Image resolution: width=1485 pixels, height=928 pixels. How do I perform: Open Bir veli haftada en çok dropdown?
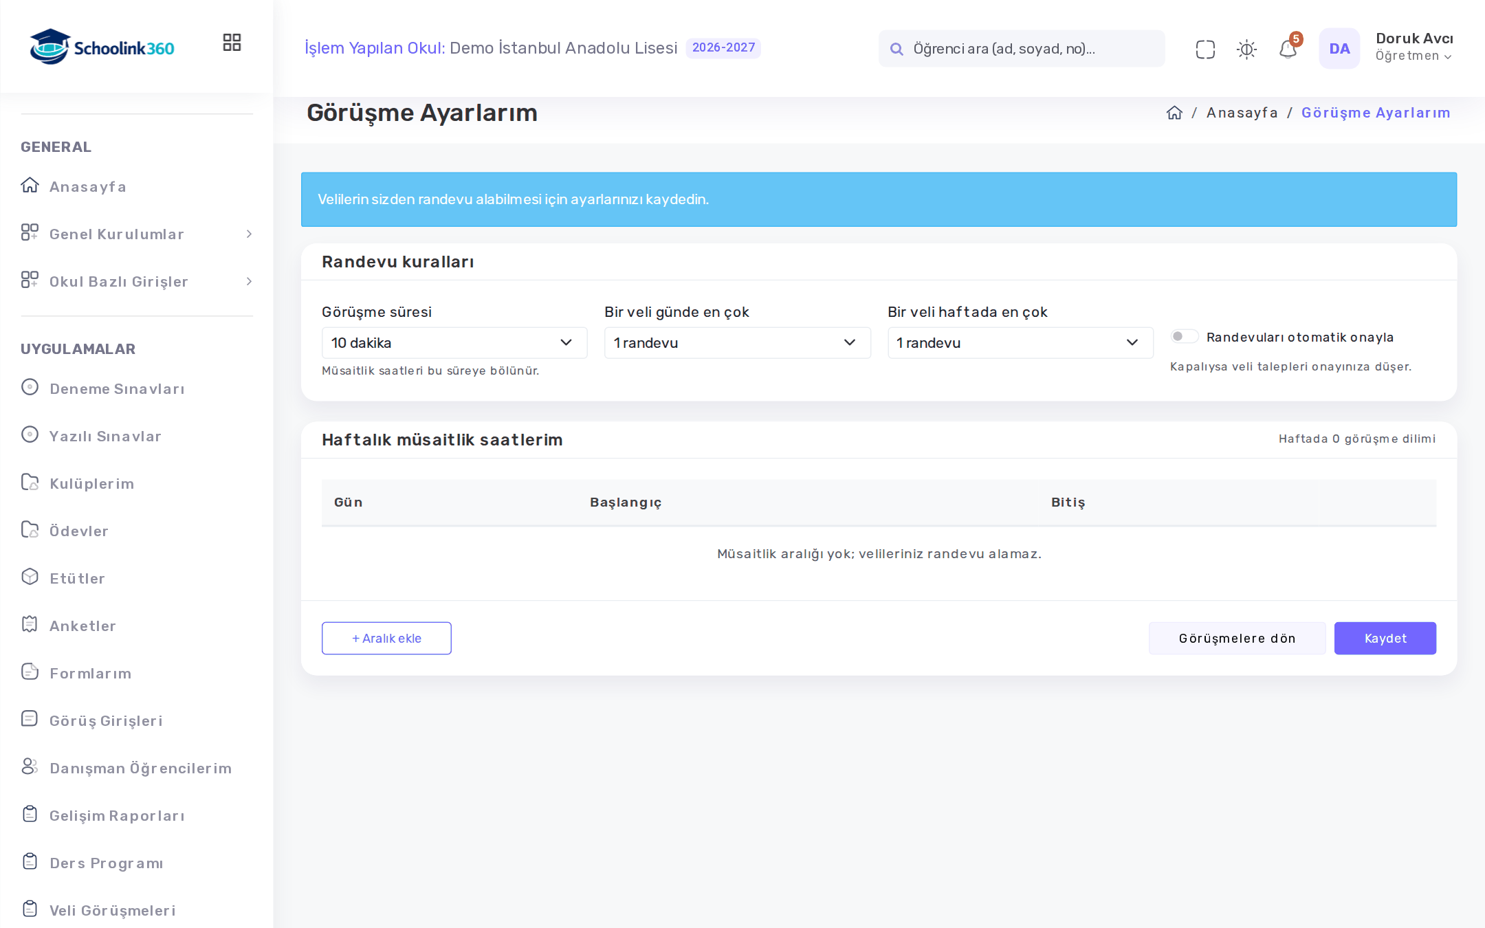pos(1020,342)
